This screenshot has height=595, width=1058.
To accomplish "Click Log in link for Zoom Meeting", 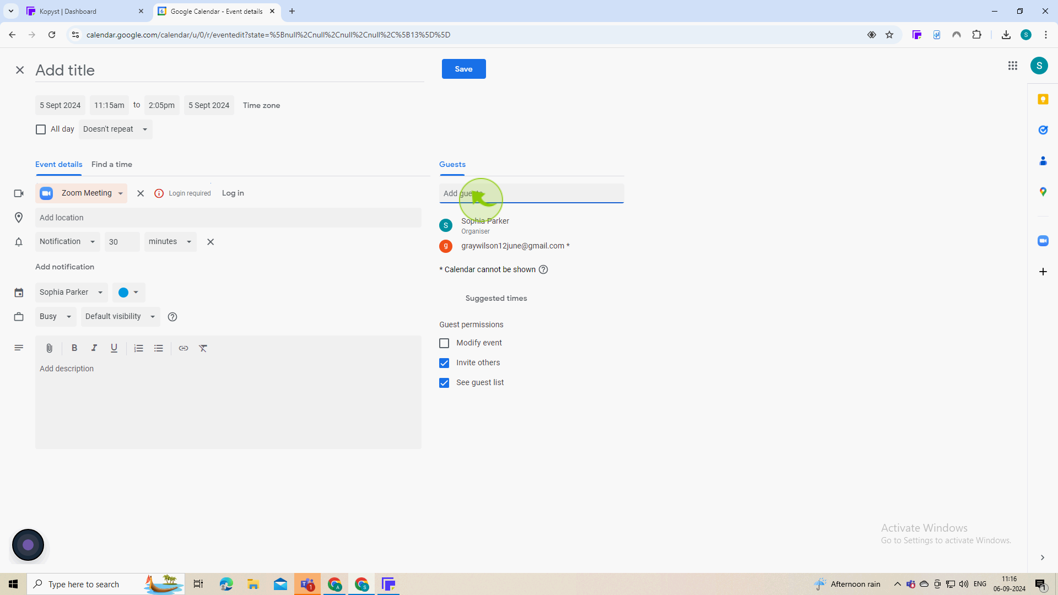I will (233, 193).
